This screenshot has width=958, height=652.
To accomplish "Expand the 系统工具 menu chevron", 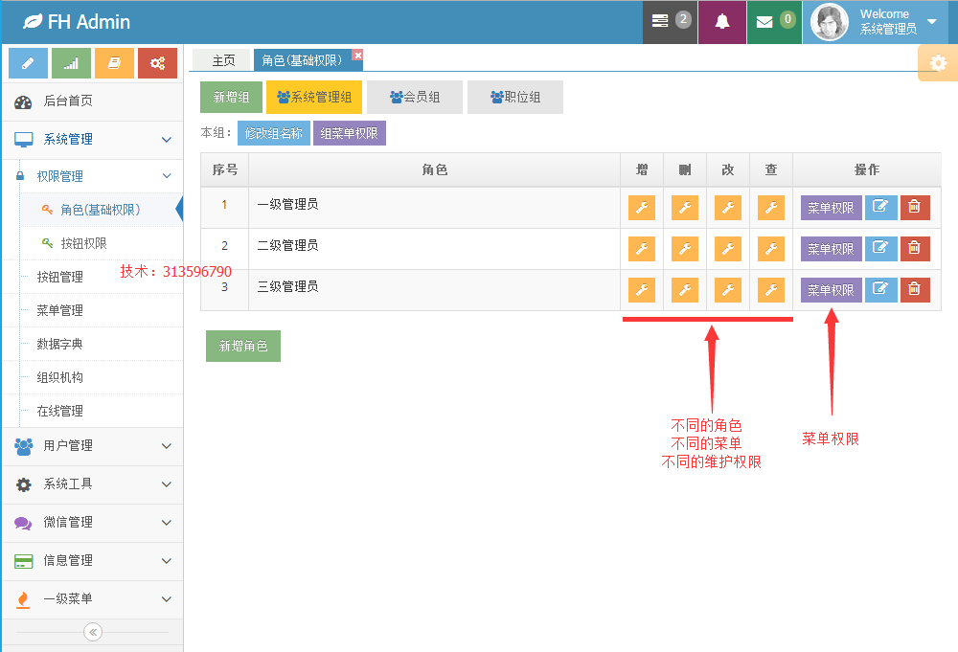I will [x=166, y=484].
